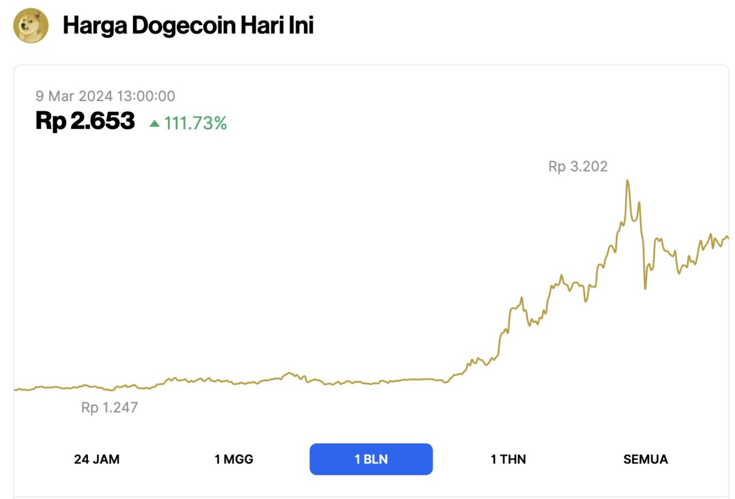735x499 pixels.
Task: Show the SEMUA full history chart
Action: point(645,459)
